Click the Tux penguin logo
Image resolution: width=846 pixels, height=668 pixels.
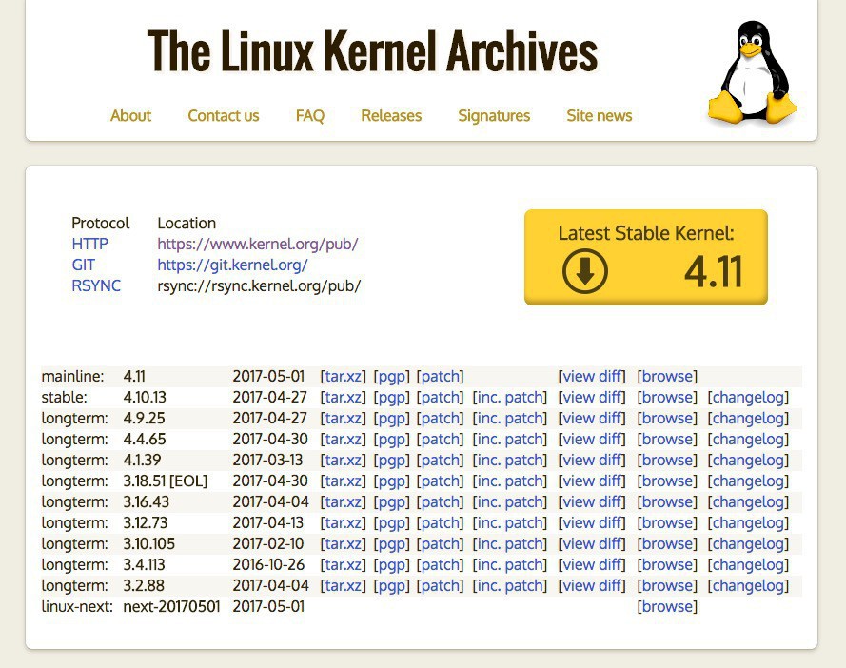pos(752,72)
